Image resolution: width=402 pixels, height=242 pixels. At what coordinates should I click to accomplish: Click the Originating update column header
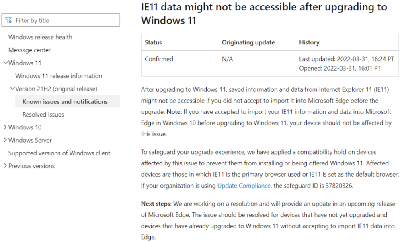(248, 42)
